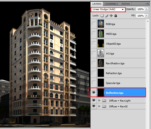This screenshot has height=129, width=151.
Task: Select the Refraction.tga layer name
Action: [114, 73]
